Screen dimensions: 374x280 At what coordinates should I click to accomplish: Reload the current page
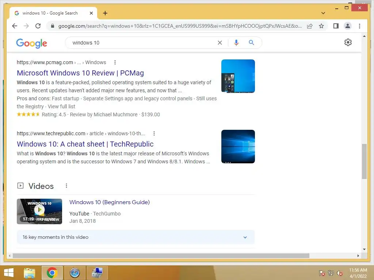(38, 26)
